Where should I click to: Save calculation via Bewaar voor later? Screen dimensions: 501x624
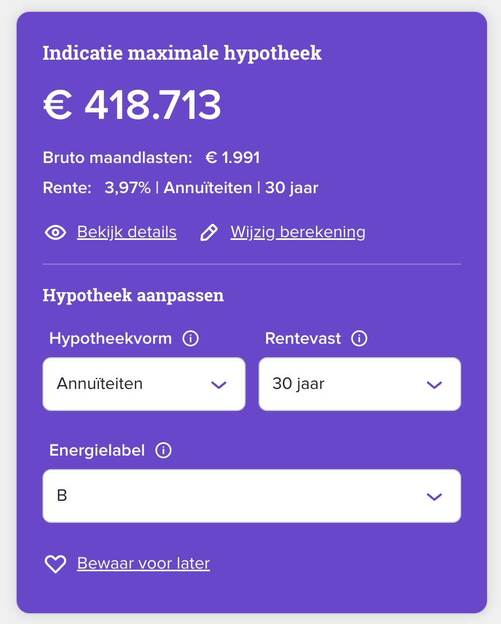click(144, 563)
